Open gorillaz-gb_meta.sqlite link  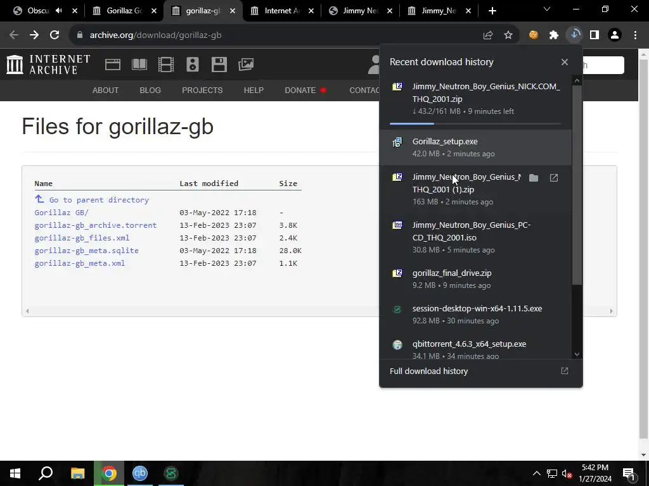86,251
